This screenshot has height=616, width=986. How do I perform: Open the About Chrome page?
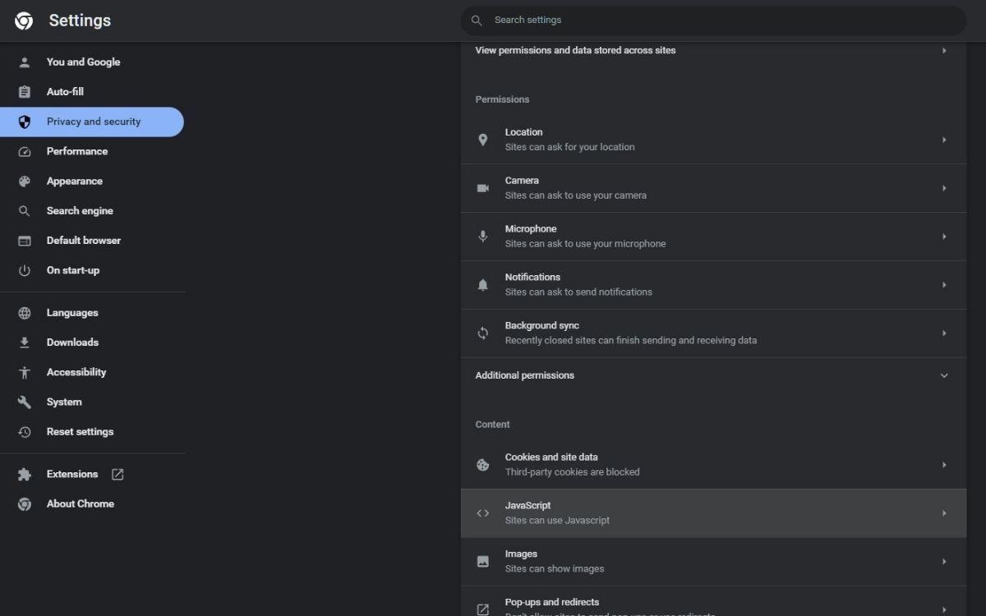click(80, 503)
